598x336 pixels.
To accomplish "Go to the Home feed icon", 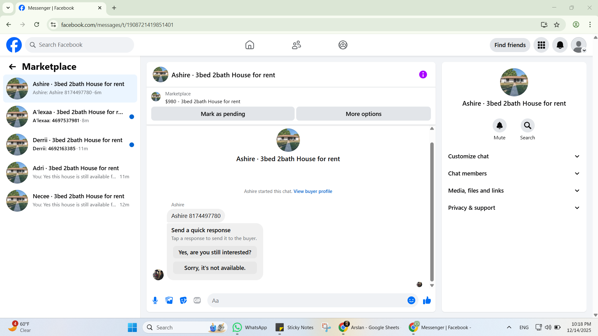I will 249,45.
